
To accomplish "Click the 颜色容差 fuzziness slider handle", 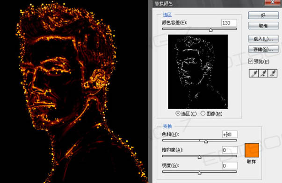I will tap(210, 30).
